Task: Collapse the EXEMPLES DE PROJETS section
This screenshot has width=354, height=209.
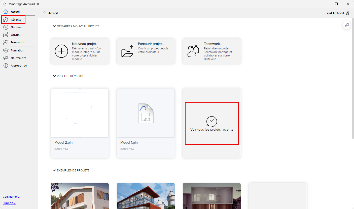Action: 54,170
